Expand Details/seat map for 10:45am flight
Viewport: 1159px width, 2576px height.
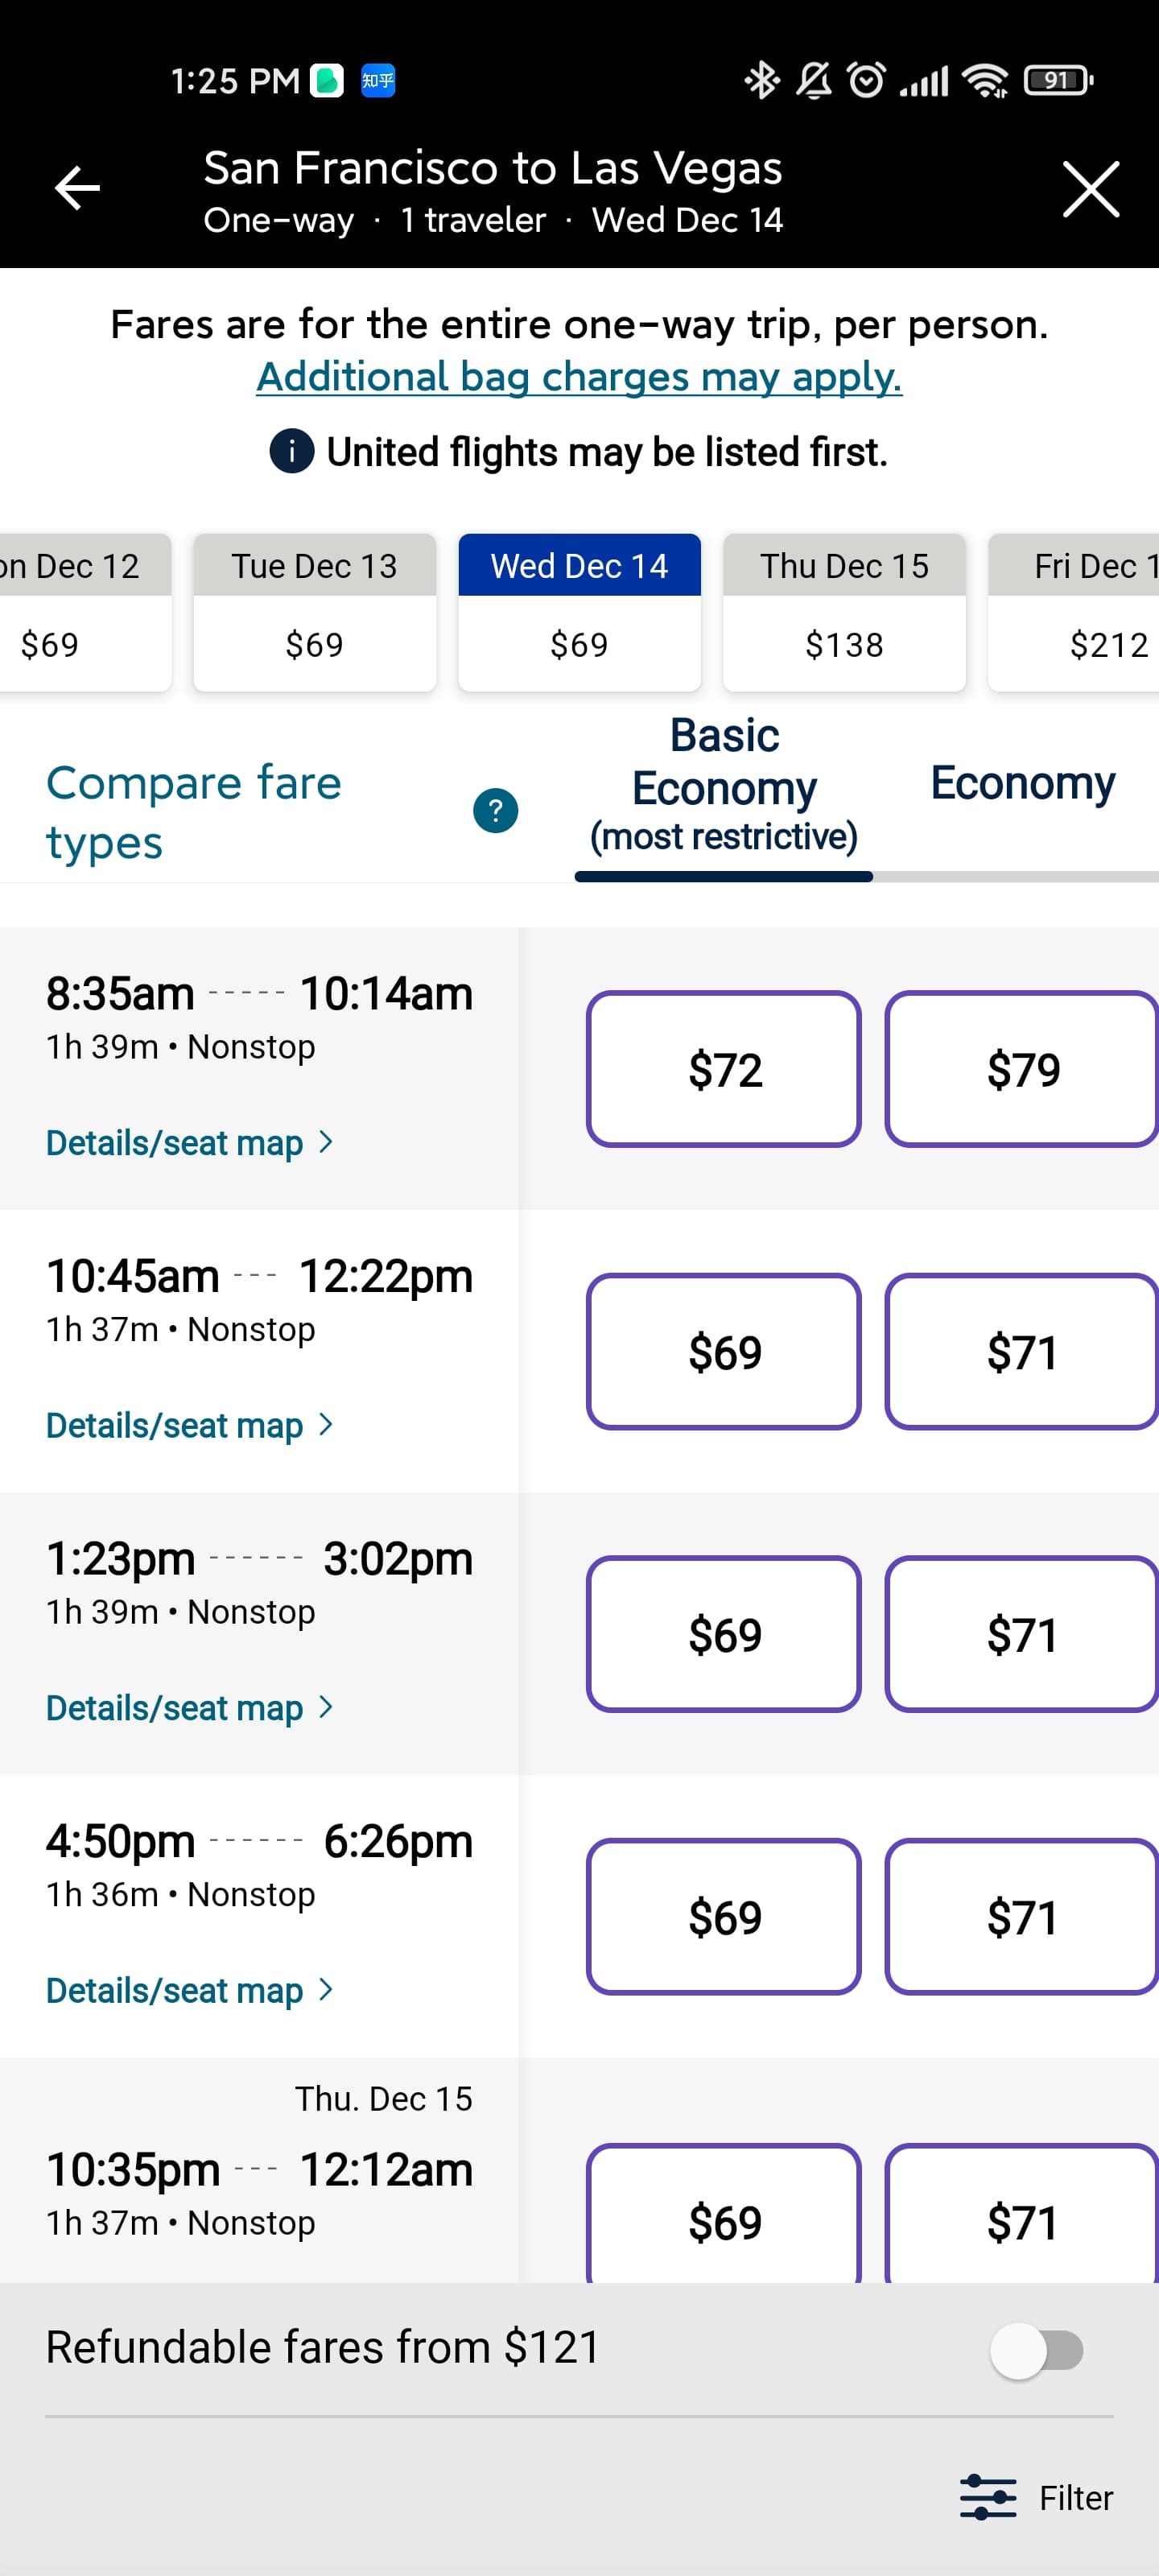(x=189, y=1425)
